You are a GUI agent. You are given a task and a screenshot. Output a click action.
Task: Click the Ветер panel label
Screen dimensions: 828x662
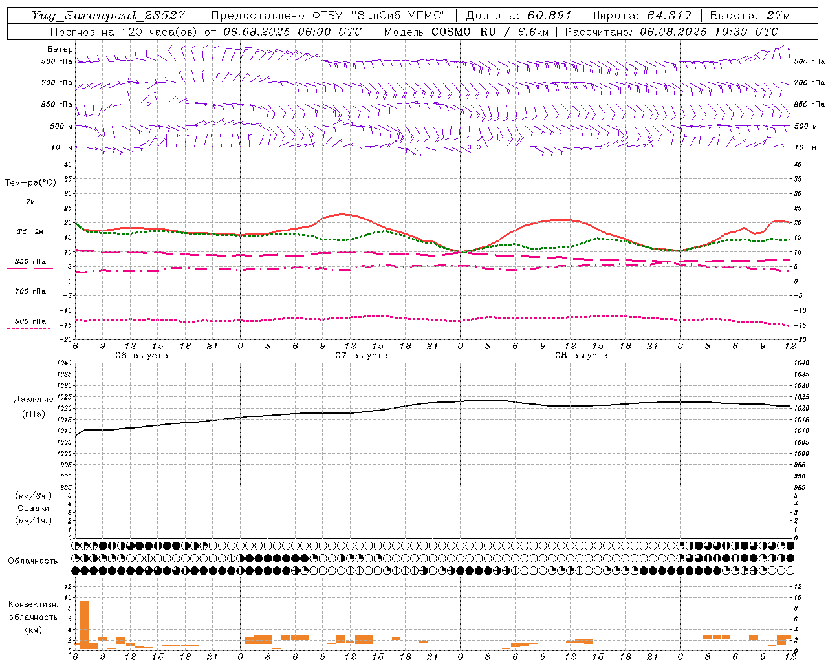pos(60,49)
